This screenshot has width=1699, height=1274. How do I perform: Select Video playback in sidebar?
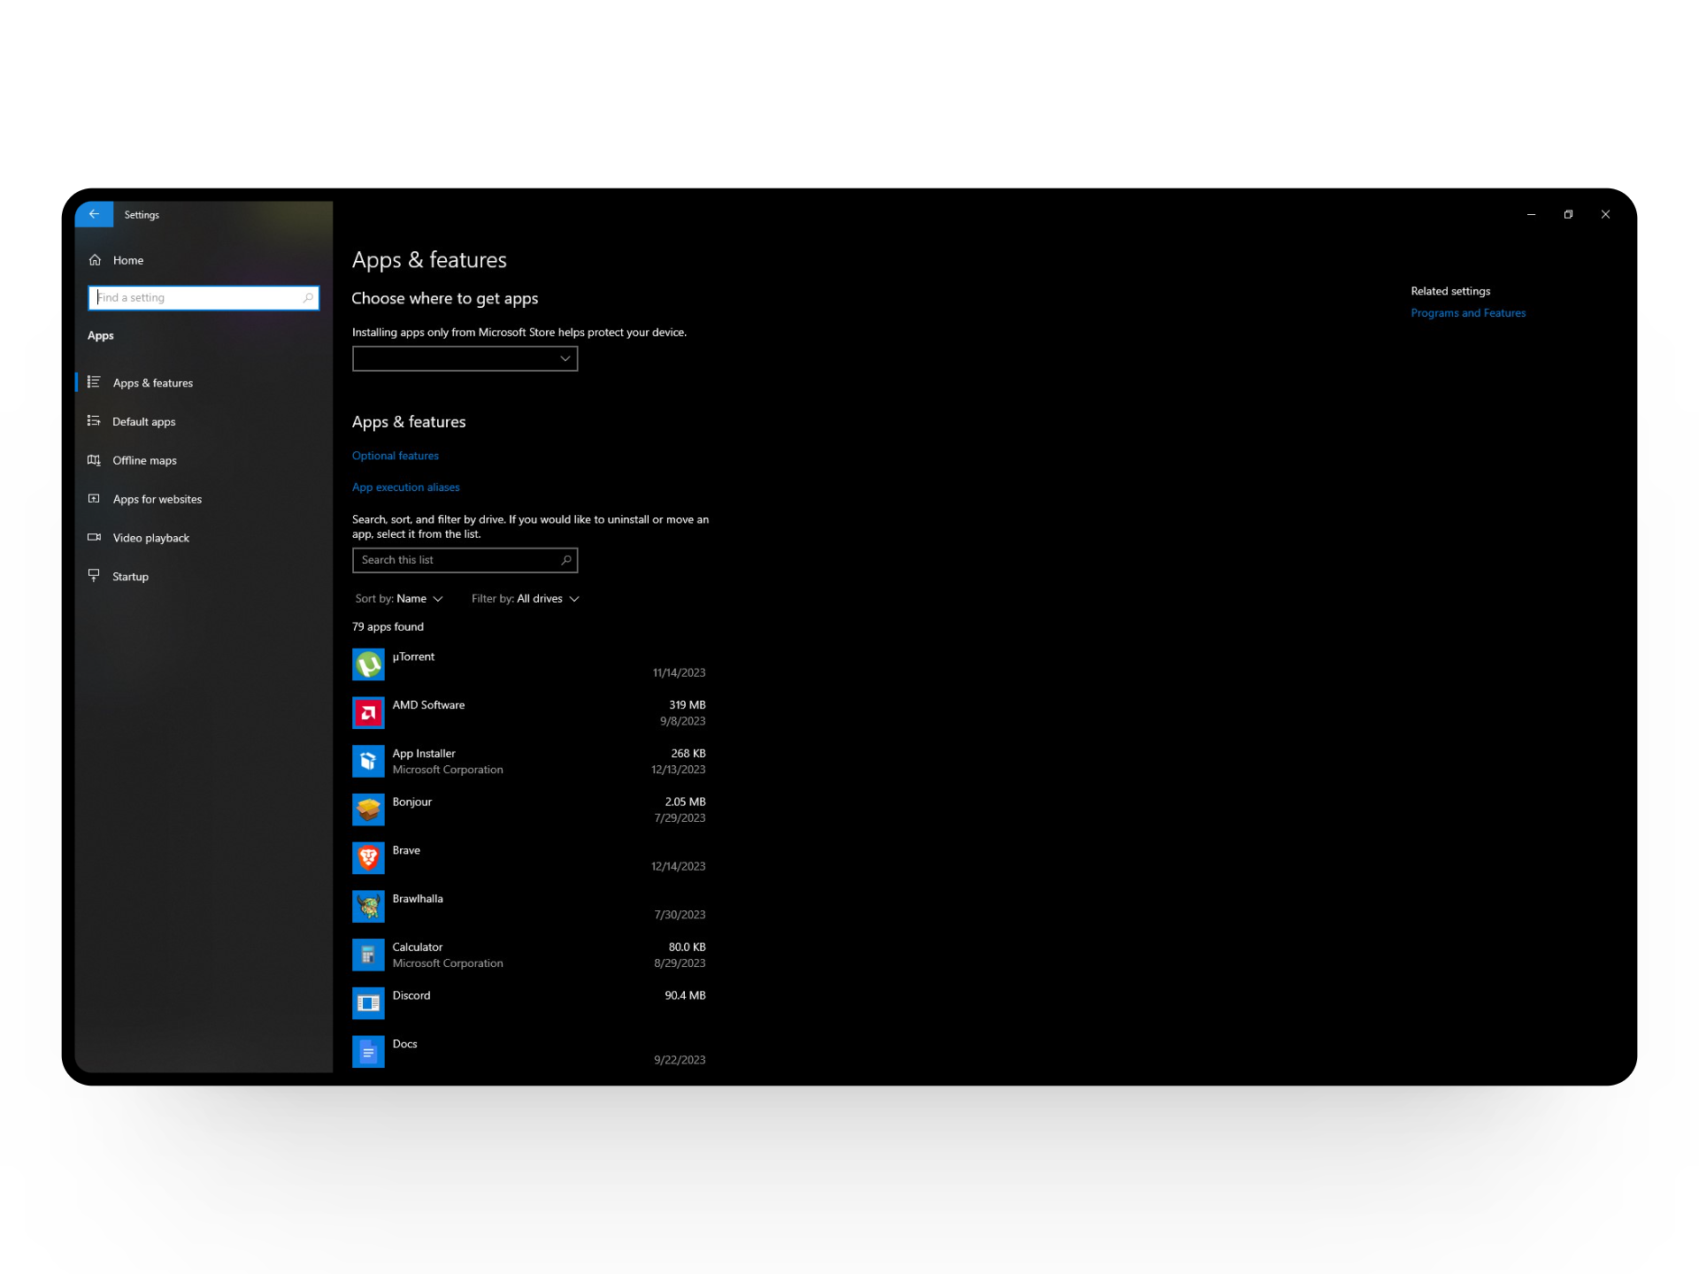pyautogui.click(x=150, y=538)
